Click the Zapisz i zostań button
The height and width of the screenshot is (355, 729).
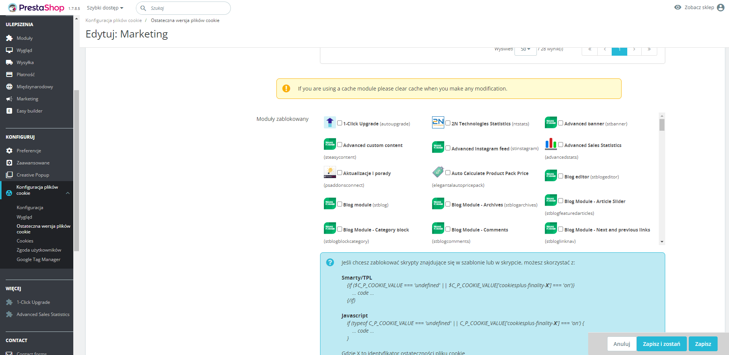click(661, 344)
